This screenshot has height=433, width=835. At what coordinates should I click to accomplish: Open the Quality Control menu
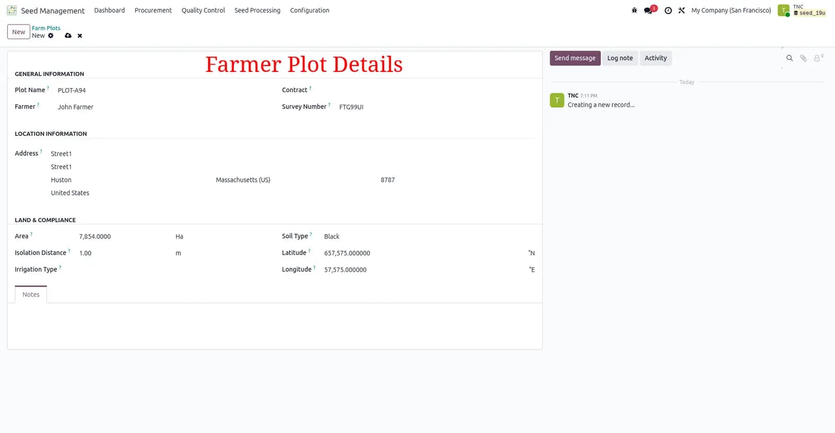click(203, 10)
